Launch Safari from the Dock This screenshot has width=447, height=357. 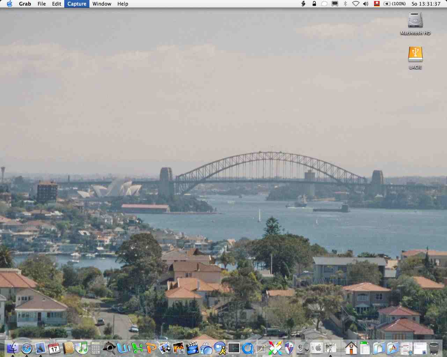[27, 348]
